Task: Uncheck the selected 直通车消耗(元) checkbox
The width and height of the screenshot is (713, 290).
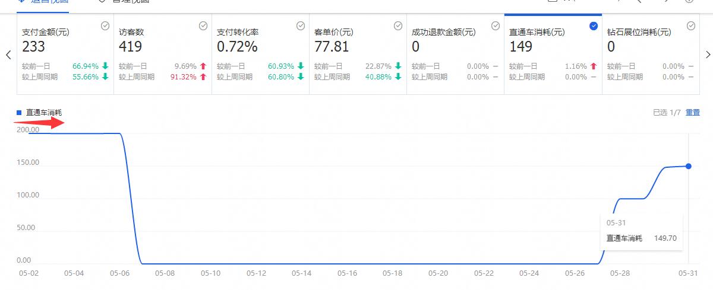Action: tap(593, 26)
